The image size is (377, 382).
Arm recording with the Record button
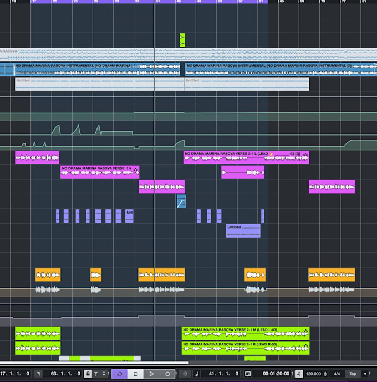pyautogui.click(x=167, y=374)
